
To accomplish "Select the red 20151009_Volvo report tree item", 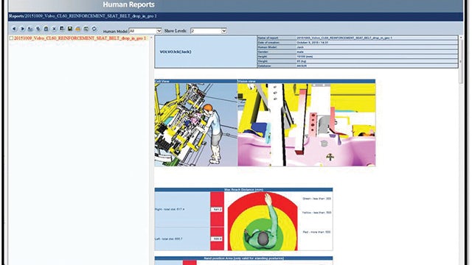I will click(80, 38).
